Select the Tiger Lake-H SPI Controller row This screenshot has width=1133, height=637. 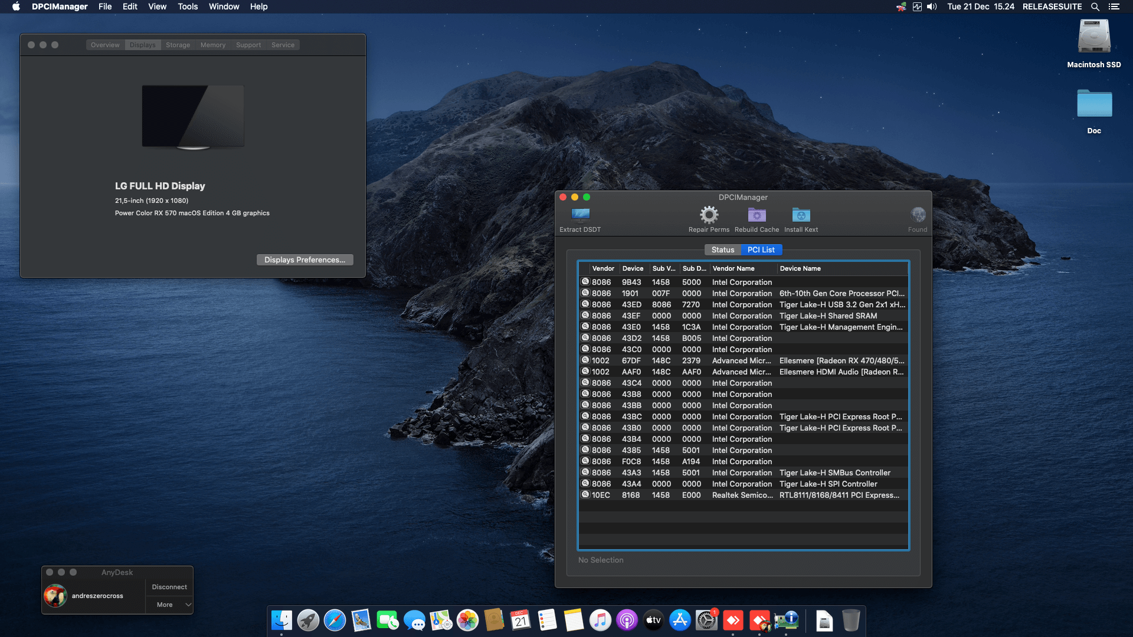[744, 484]
